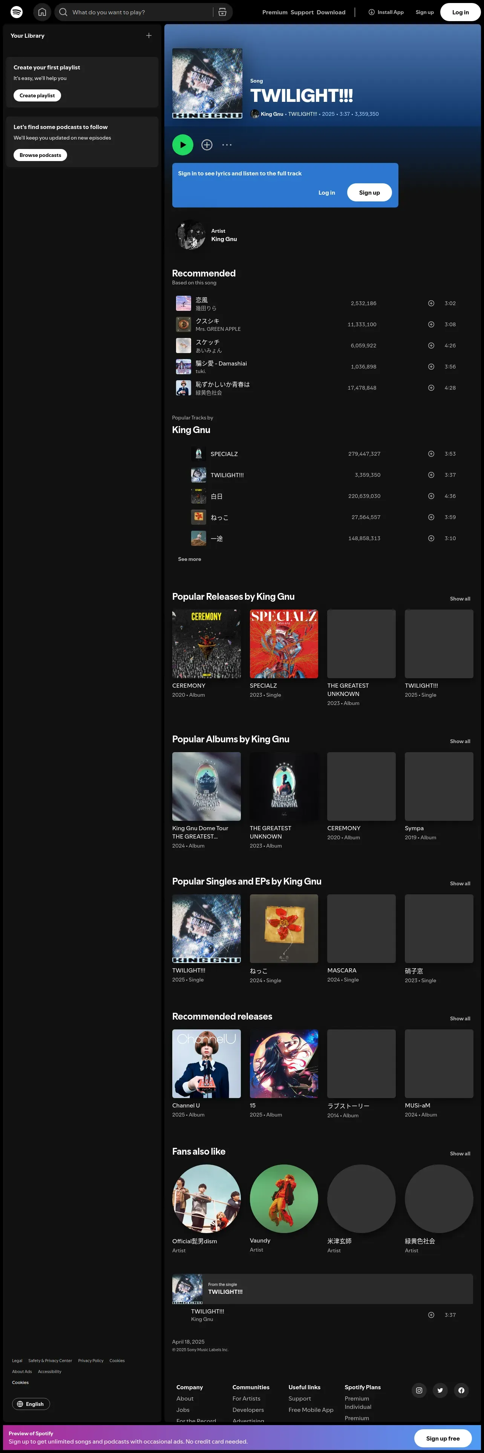Open the CEREMONY 2020 album cover in Popular Releases
The height and width of the screenshot is (1453, 484).
(x=206, y=644)
